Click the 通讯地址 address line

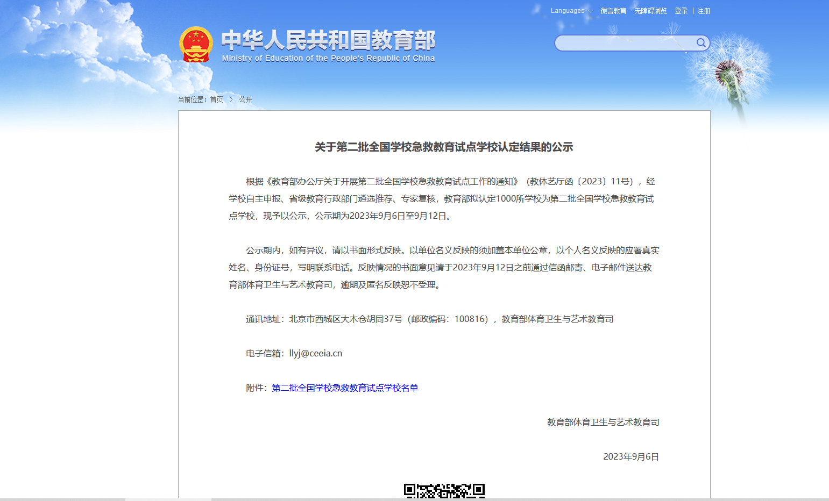tap(430, 319)
